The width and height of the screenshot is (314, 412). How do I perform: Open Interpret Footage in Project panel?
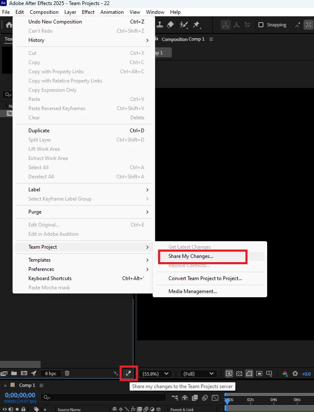point(4,373)
